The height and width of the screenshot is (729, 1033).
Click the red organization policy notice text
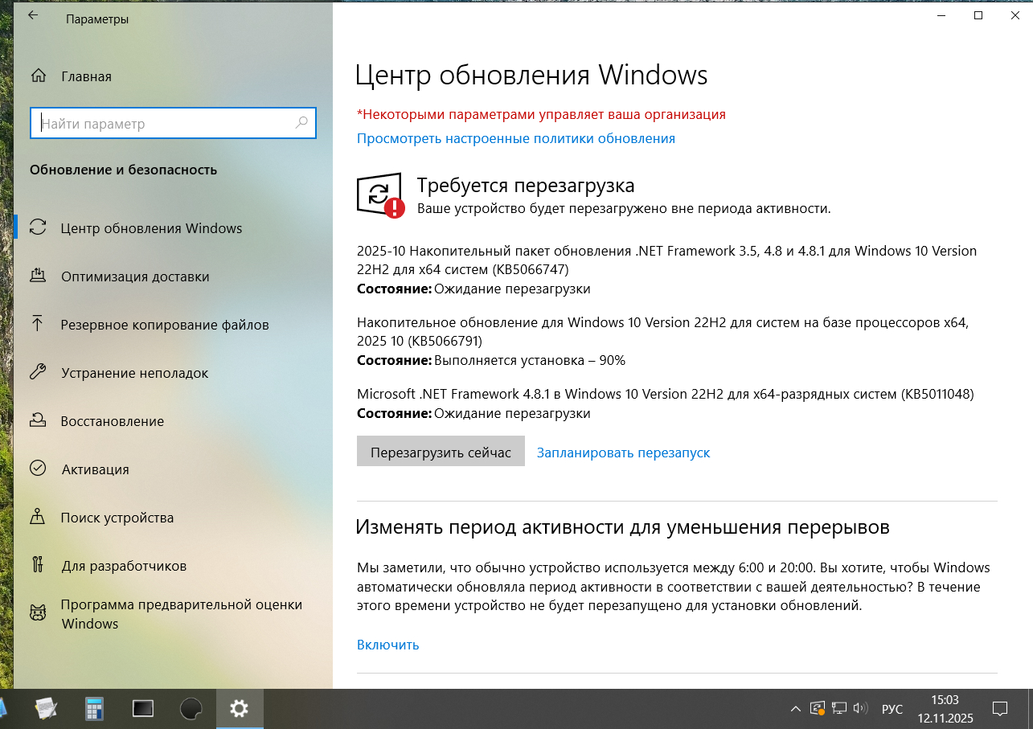[541, 114]
